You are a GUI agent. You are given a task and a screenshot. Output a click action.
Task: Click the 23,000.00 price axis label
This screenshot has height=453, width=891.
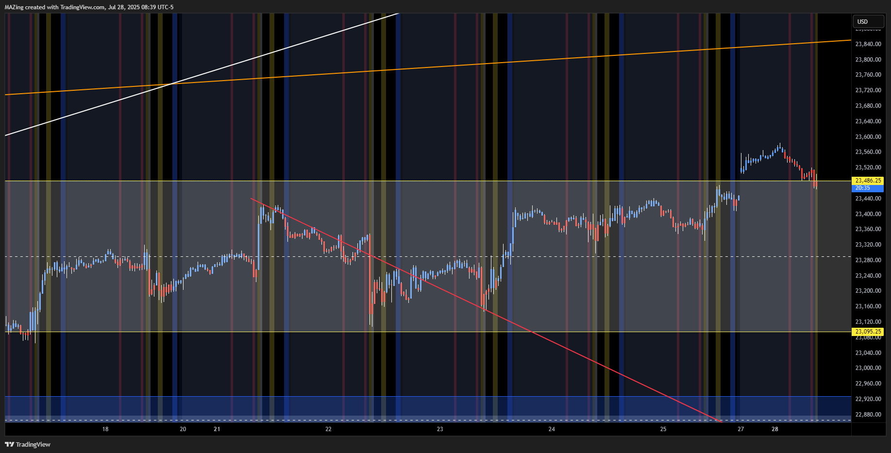click(x=868, y=368)
